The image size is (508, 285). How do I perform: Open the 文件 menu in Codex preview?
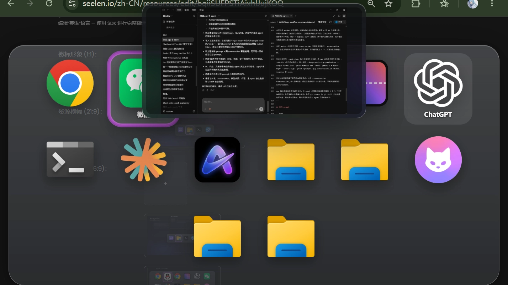(179, 10)
